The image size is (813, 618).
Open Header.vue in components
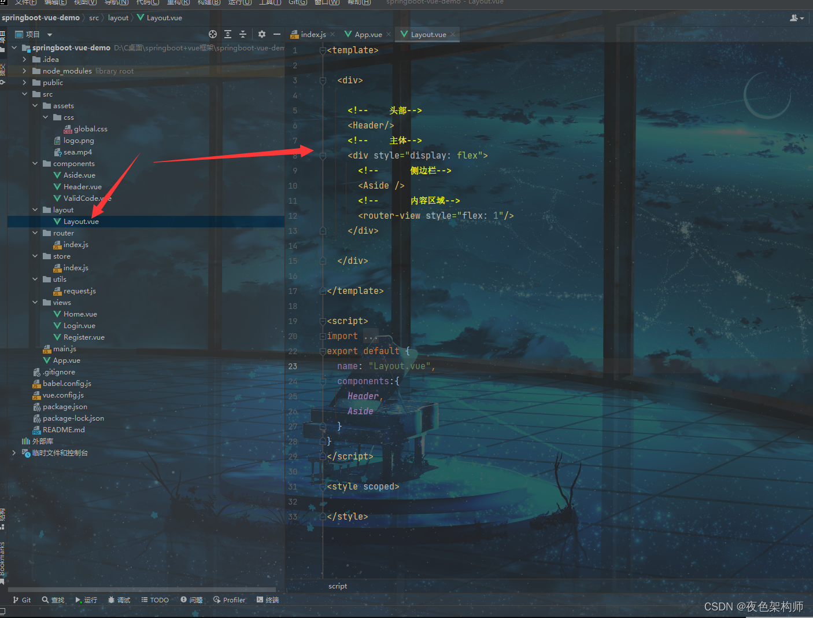coord(77,187)
